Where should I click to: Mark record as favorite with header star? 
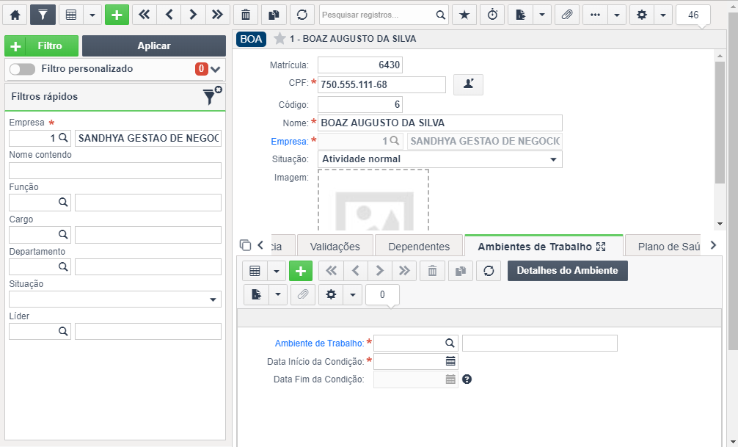click(280, 39)
